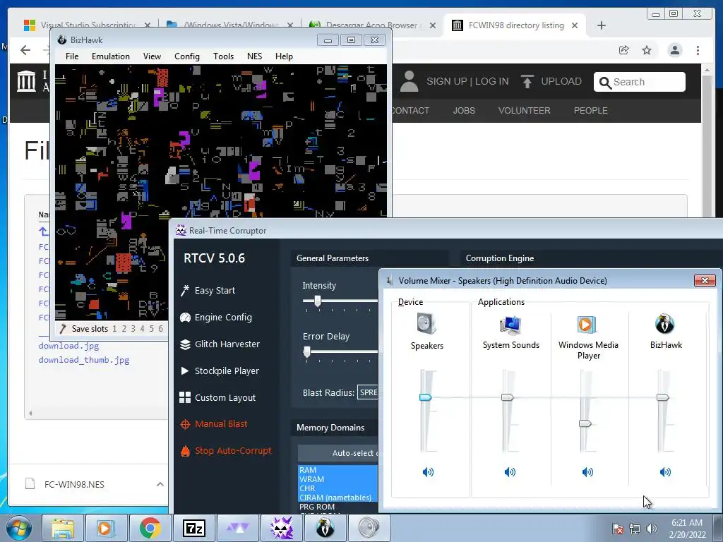Select save slot 3 in BizHawk
Image resolution: width=723 pixels, height=542 pixels.
click(x=133, y=329)
